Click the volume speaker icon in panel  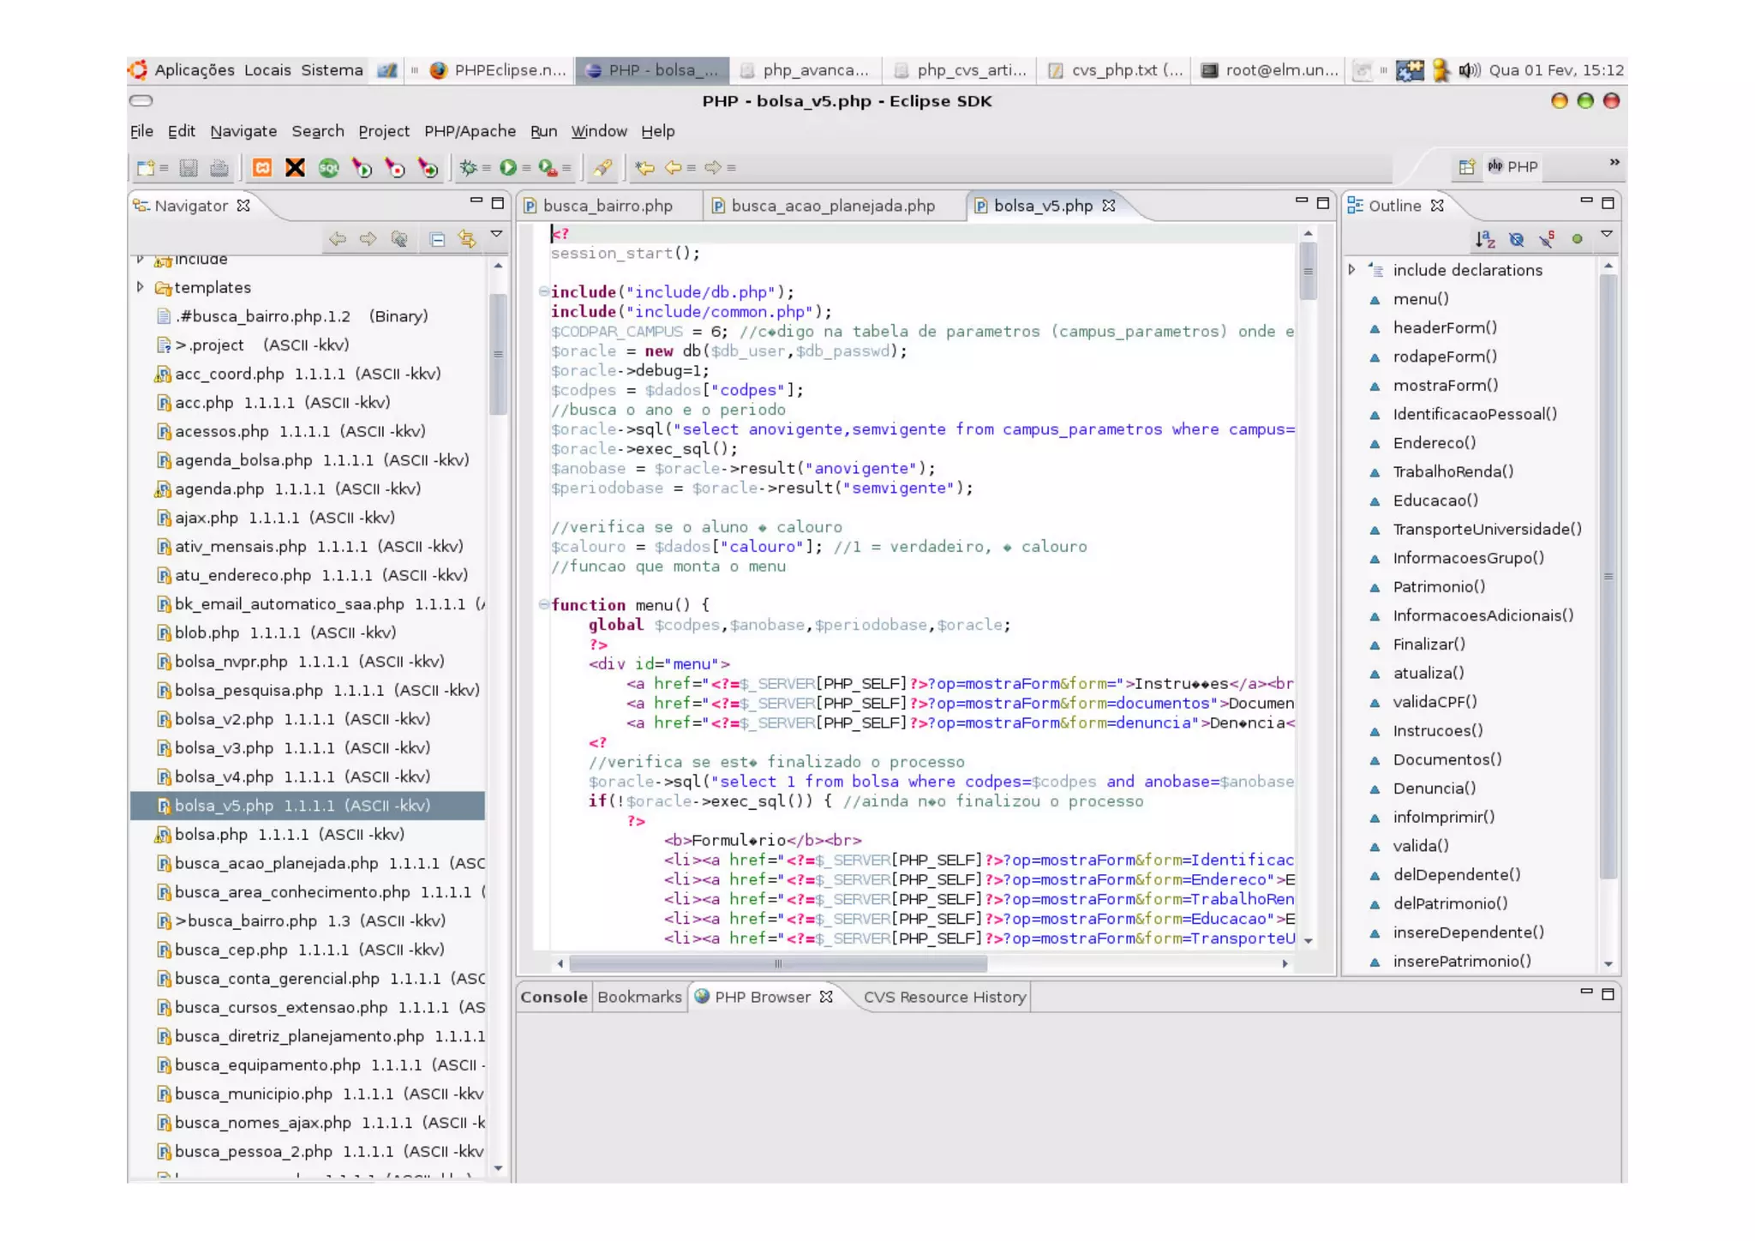1469,70
